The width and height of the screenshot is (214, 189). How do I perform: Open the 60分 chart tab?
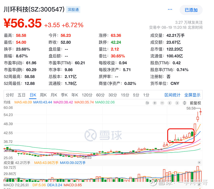click(x=100, y=95)
